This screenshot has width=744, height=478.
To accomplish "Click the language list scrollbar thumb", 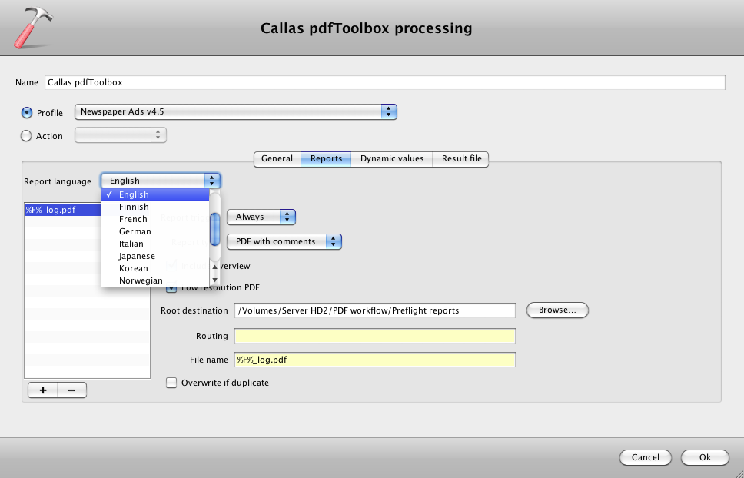I will (x=215, y=229).
